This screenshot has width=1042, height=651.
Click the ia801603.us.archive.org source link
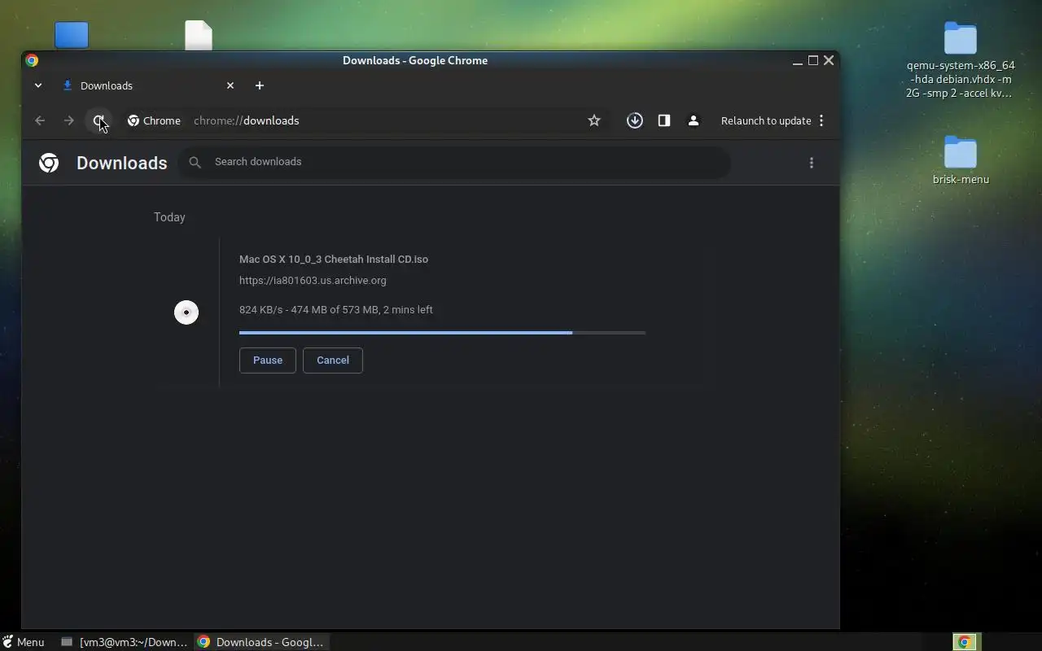click(313, 281)
